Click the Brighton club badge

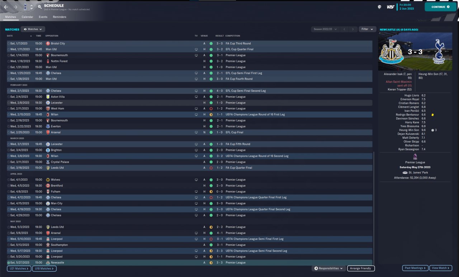(48, 150)
